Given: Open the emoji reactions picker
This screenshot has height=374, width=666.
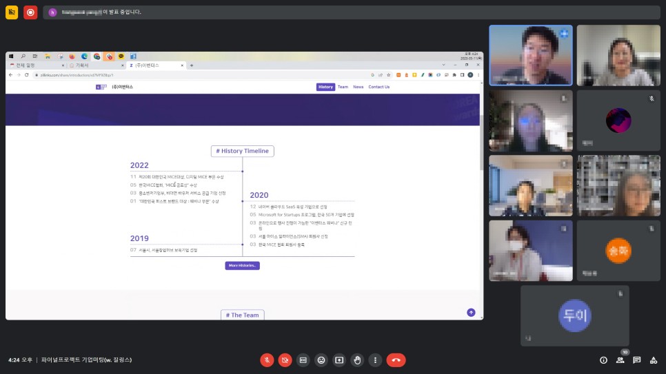Looking at the screenshot, I should (321, 360).
